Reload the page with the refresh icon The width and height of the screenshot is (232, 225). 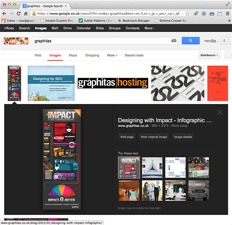pyautogui.click(x=19, y=14)
